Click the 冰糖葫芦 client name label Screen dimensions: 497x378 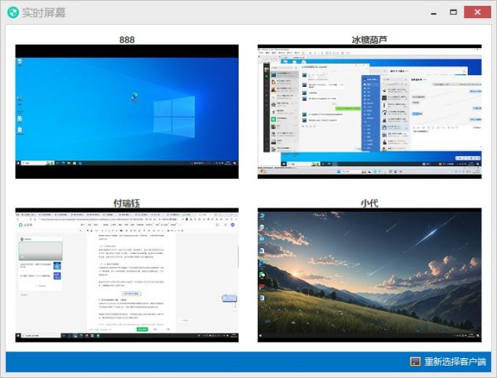click(x=369, y=39)
